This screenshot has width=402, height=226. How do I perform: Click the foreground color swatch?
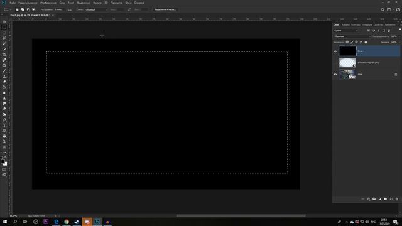3,162
